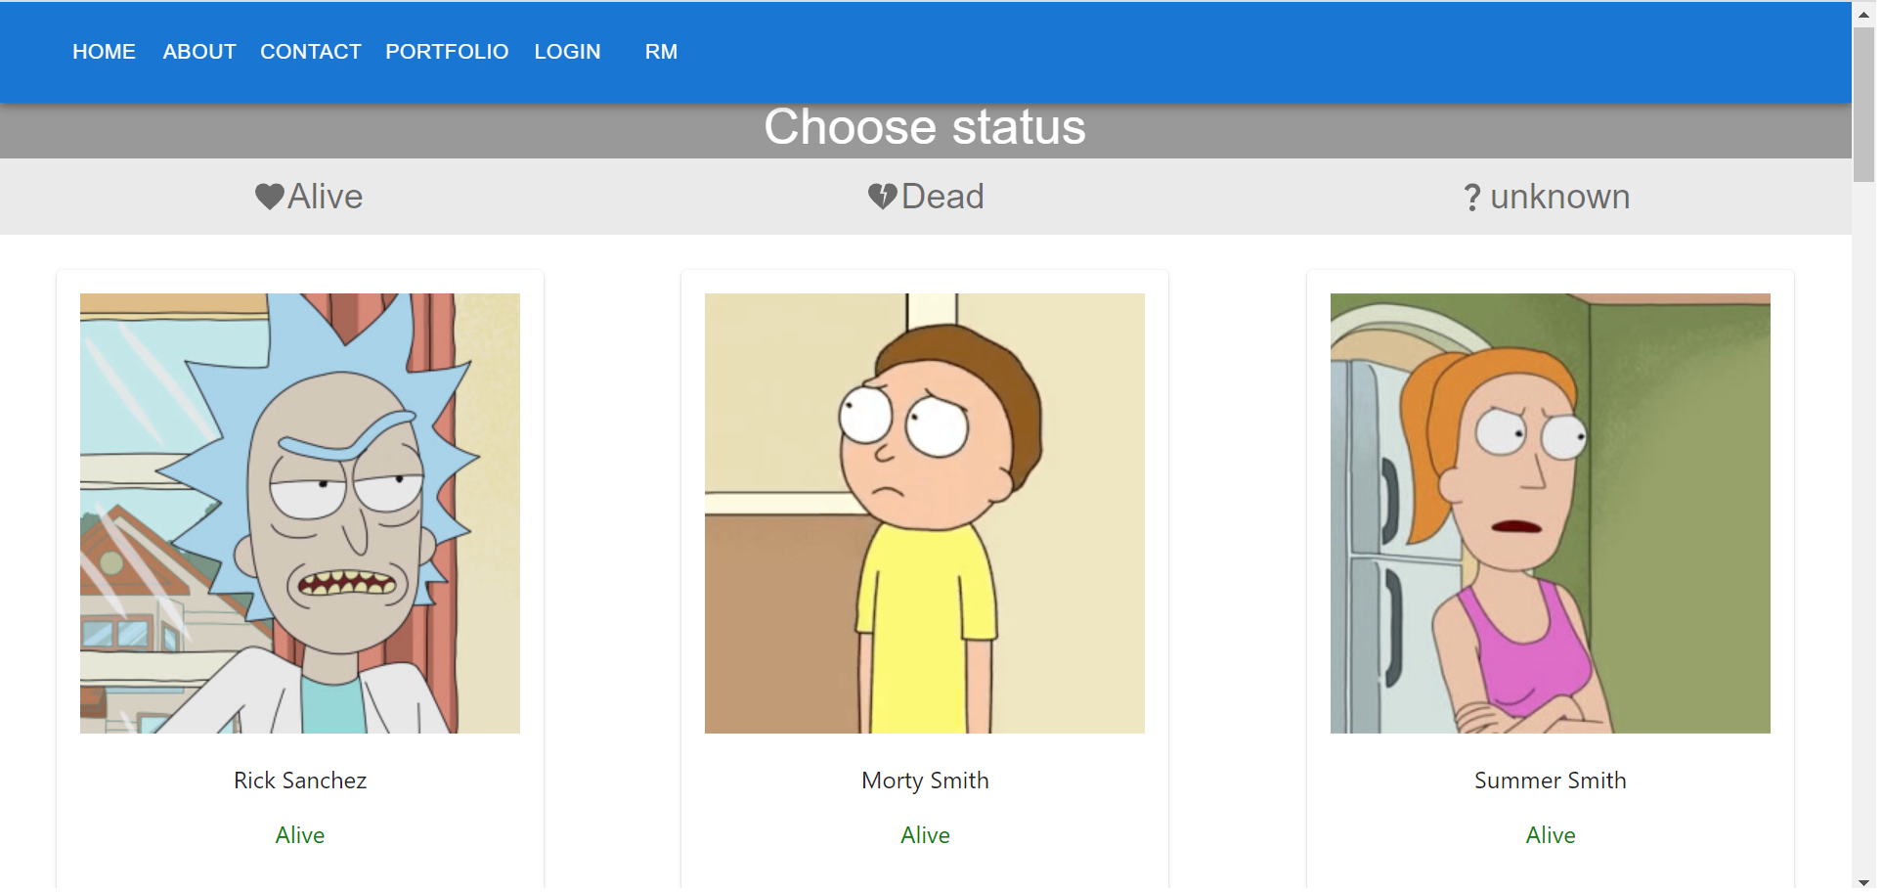This screenshot has height=892, width=1883.
Task: Open the ABOUT page
Action: pos(199,52)
